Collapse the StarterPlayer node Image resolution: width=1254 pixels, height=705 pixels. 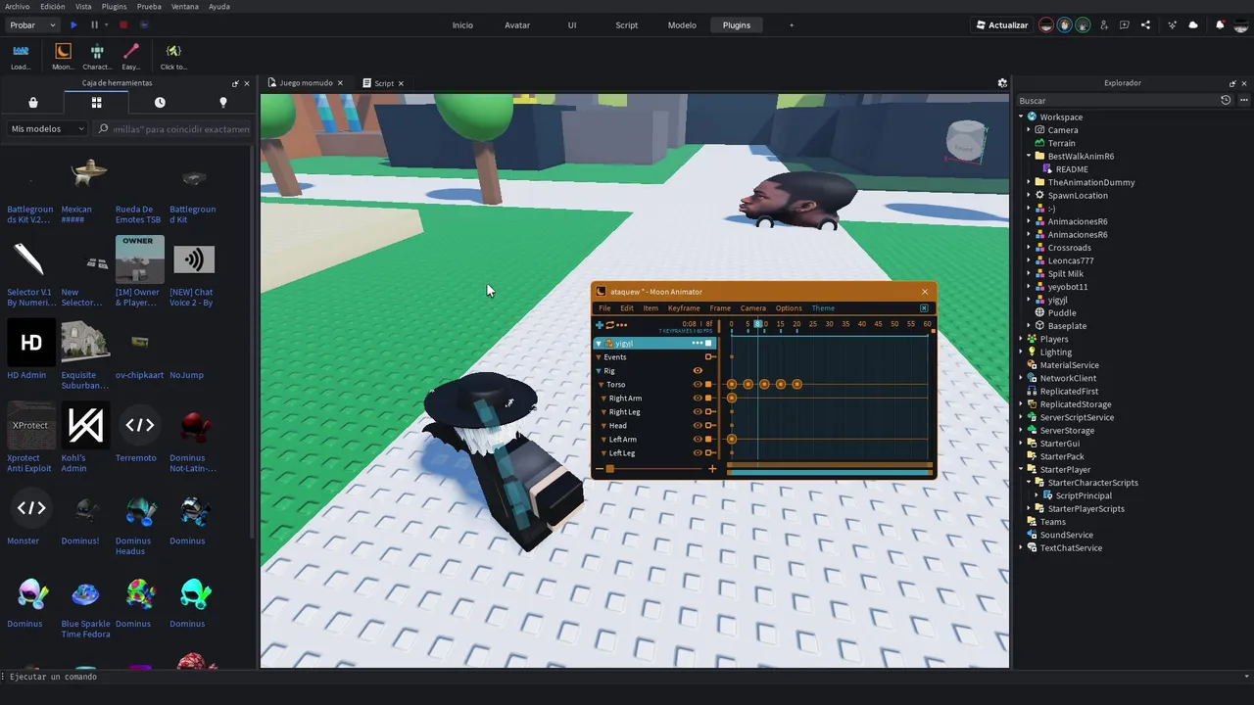click(x=1021, y=469)
